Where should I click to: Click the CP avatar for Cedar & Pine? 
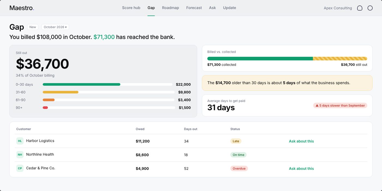(x=20, y=168)
